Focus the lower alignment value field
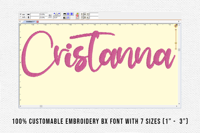 [x=94, y=17]
